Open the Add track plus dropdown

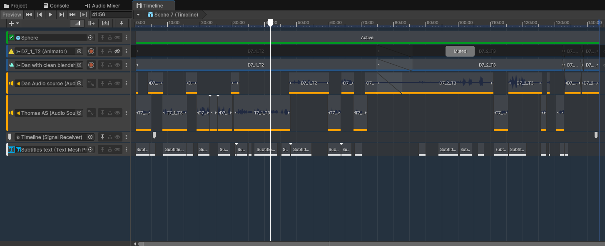tap(14, 23)
